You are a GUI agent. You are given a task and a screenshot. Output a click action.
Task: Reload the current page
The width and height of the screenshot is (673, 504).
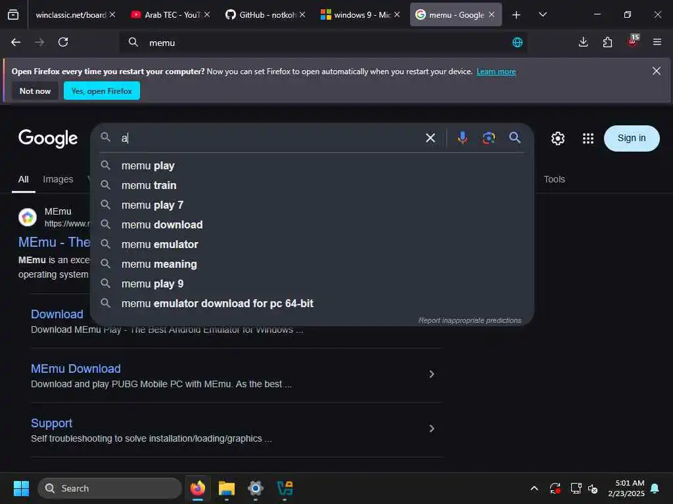[x=63, y=42]
